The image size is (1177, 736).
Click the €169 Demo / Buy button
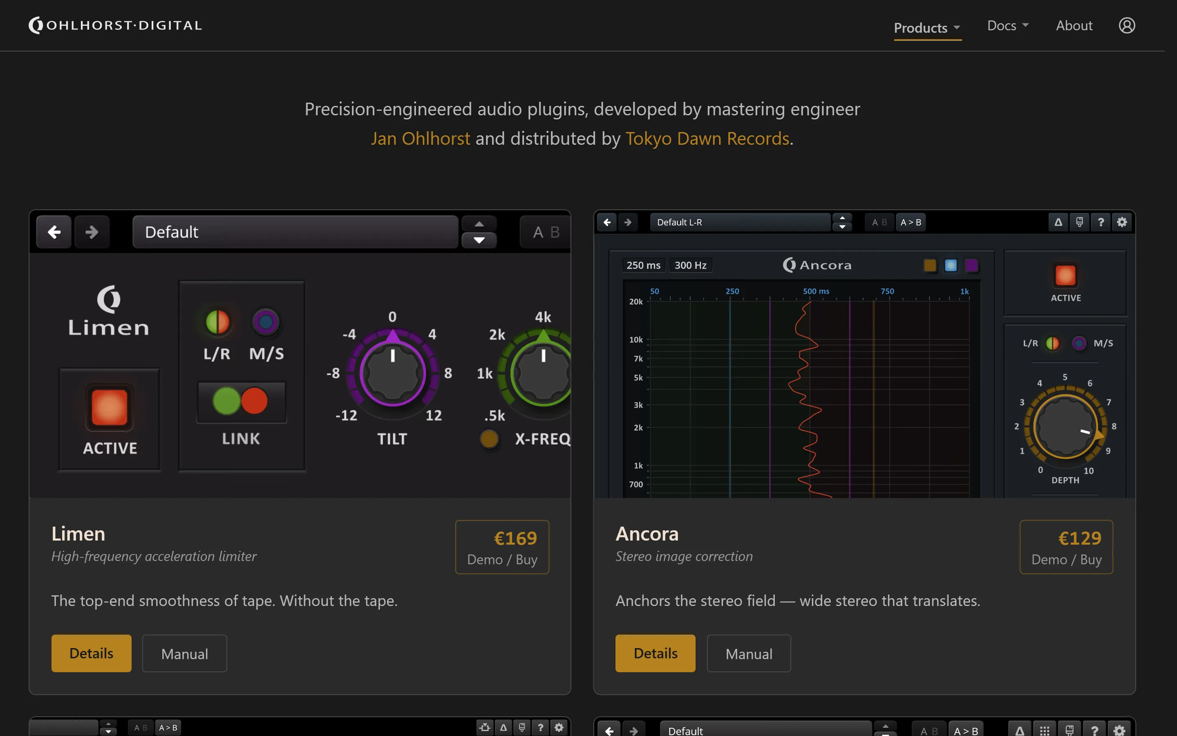pos(502,547)
